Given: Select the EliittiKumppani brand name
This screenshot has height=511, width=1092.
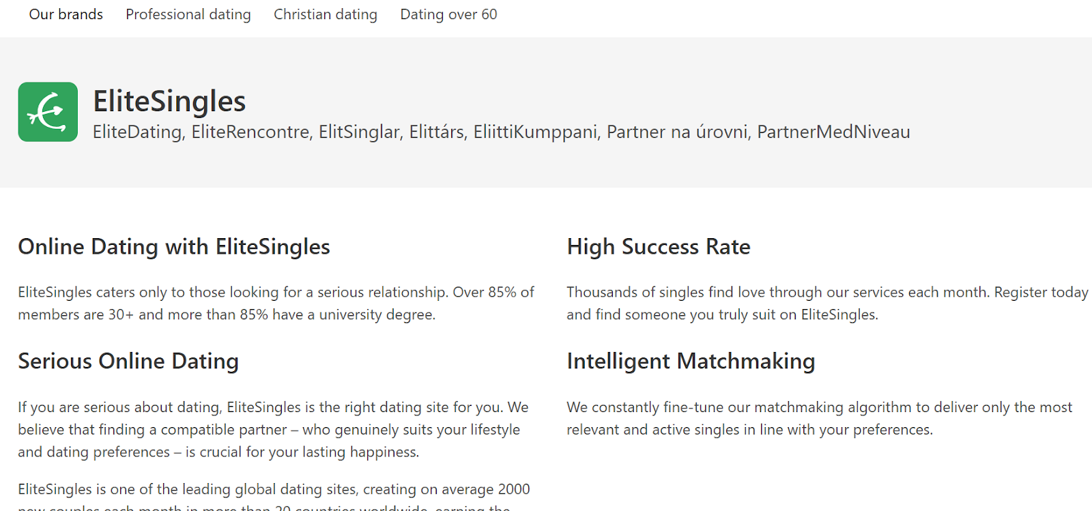Looking at the screenshot, I should coord(535,132).
